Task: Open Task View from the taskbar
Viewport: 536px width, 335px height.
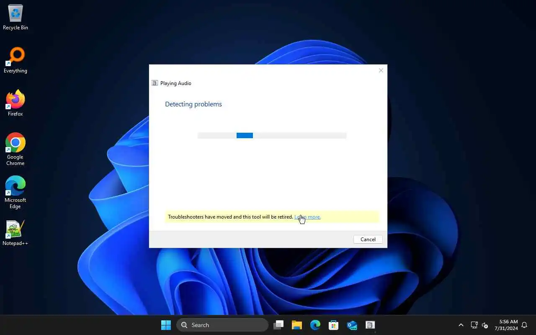Action: tap(278, 325)
